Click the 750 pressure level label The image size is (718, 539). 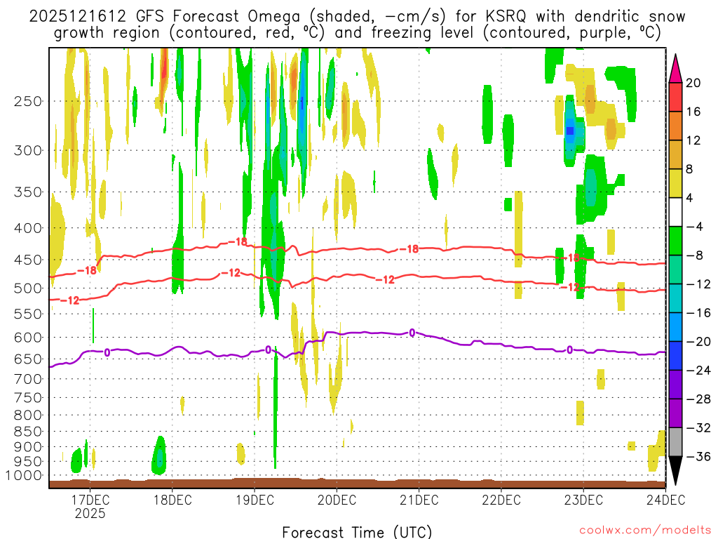[28, 398]
